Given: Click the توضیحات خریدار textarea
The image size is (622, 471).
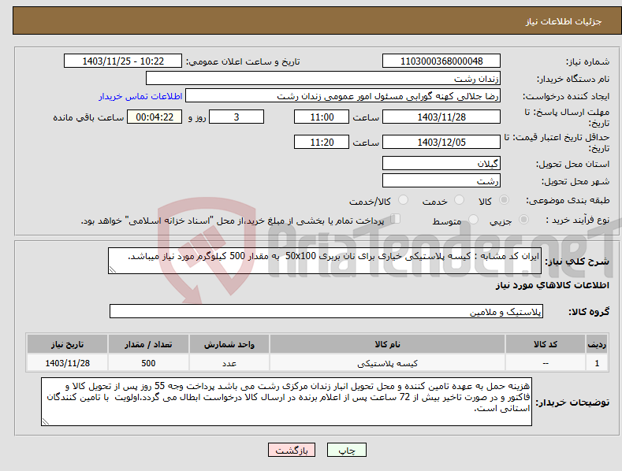Looking at the screenshot, I should point(286,402).
